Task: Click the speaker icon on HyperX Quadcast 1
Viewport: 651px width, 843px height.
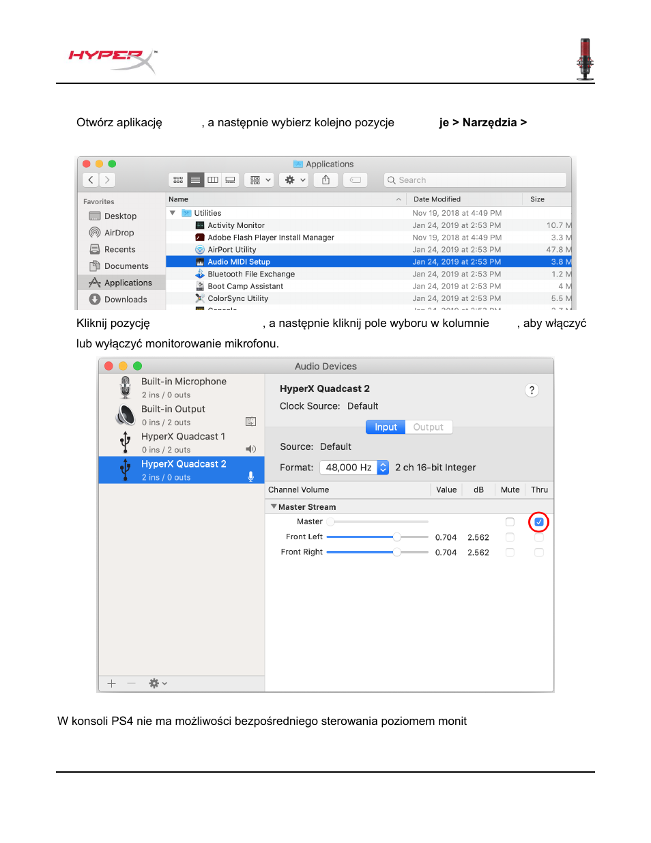Action: [250, 449]
